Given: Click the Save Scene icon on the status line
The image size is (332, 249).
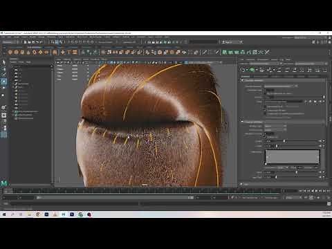Looking at the screenshot, I should tap(33, 42).
